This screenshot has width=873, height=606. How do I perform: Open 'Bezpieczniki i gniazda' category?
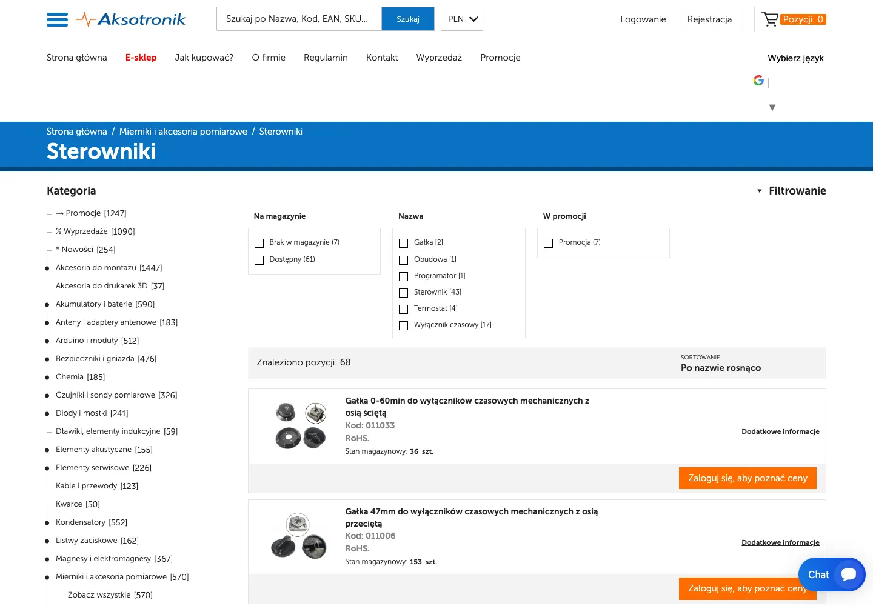point(106,359)
